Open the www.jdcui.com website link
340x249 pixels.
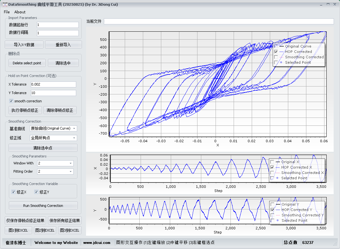tap(97, 243)
